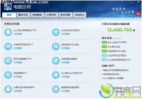Click 立即查看 under 网站内的链接打不开
This screenshot has width=142, height=99.
18,62
